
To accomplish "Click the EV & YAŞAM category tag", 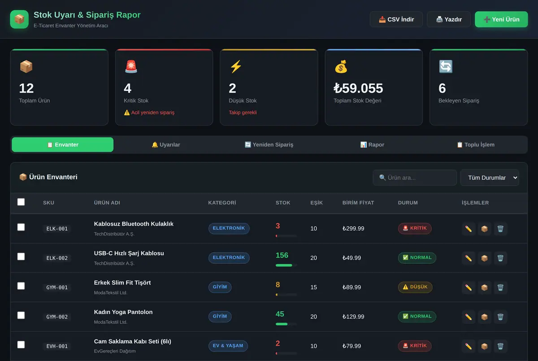I will pos(228,346).
